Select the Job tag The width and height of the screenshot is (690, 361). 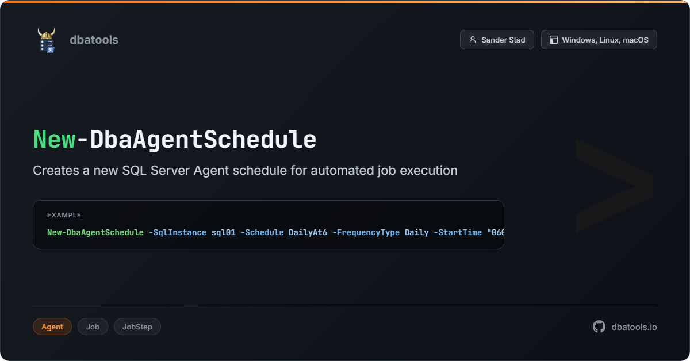coord(93,327)
